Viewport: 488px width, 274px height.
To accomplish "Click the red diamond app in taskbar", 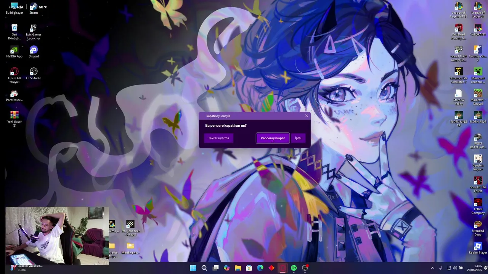I will tap(271, 268).
